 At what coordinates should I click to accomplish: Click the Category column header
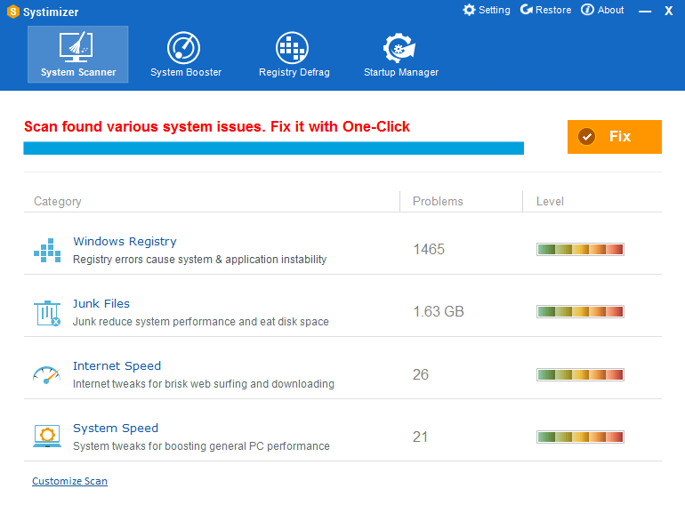tap(58, 201)
